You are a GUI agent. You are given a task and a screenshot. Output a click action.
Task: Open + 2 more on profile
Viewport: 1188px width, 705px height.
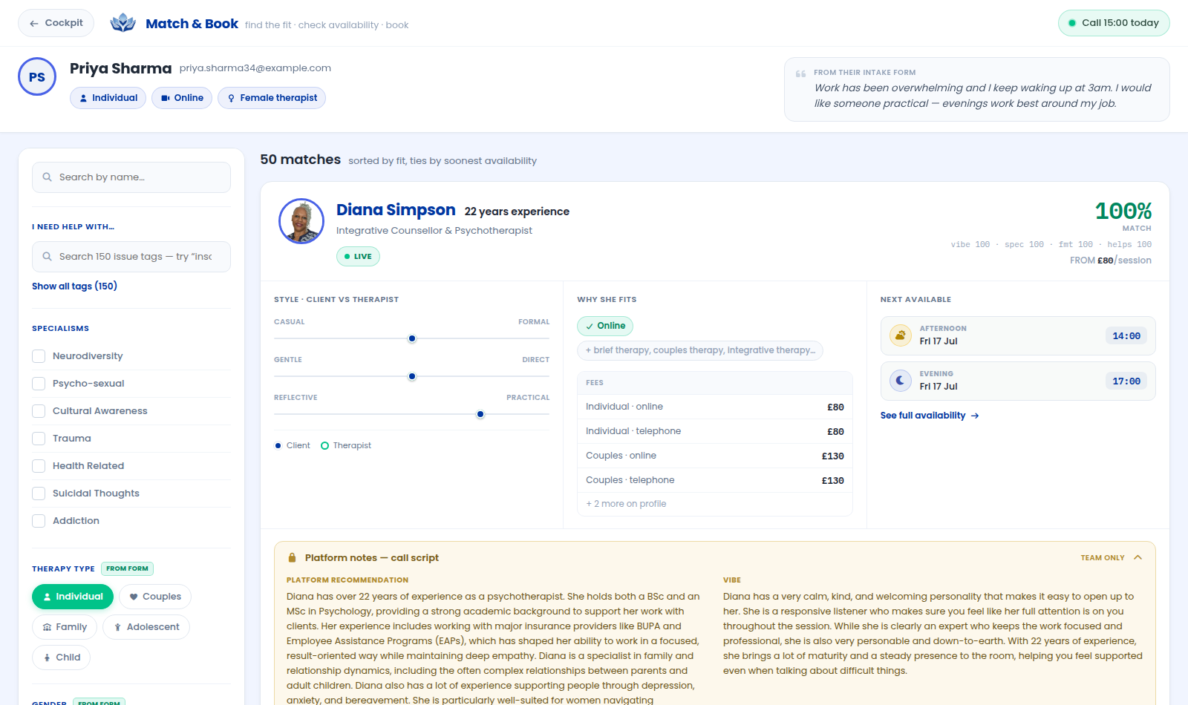tap(626, 504)
